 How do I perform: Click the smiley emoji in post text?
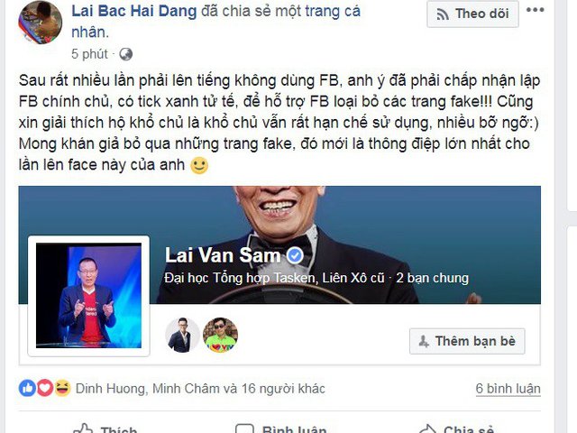[199, 166]
